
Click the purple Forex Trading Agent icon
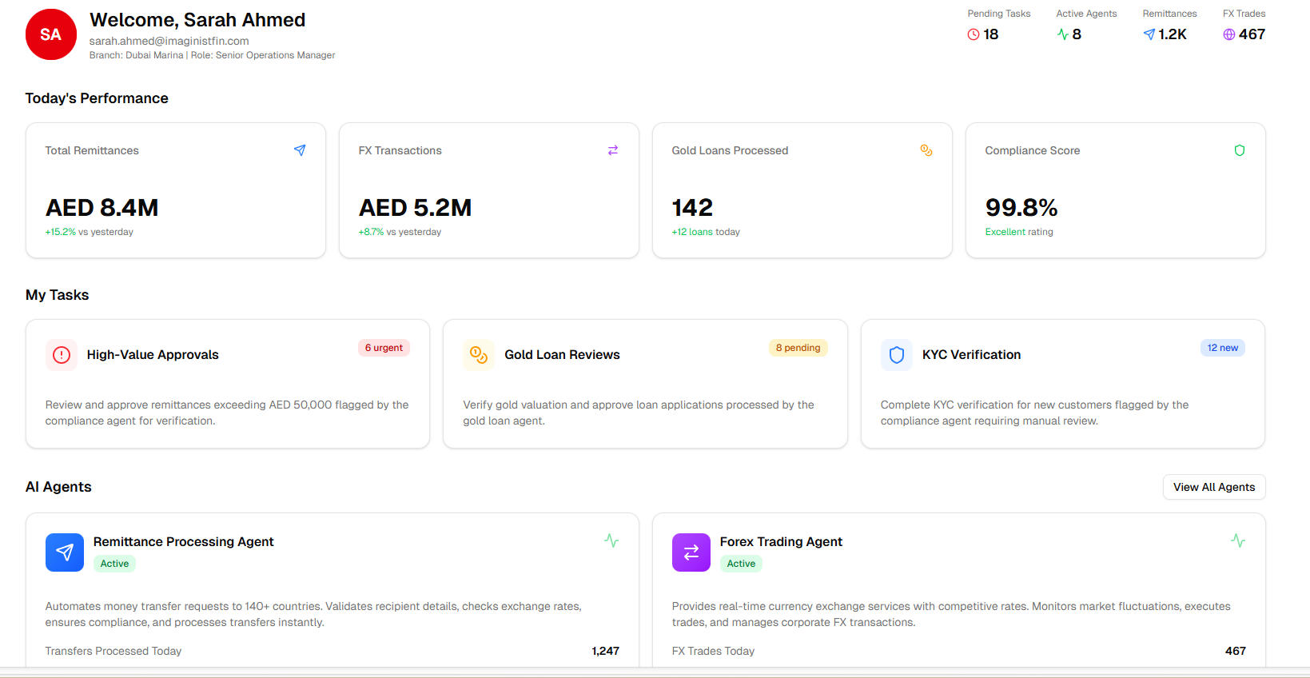[x=691, y=552]
